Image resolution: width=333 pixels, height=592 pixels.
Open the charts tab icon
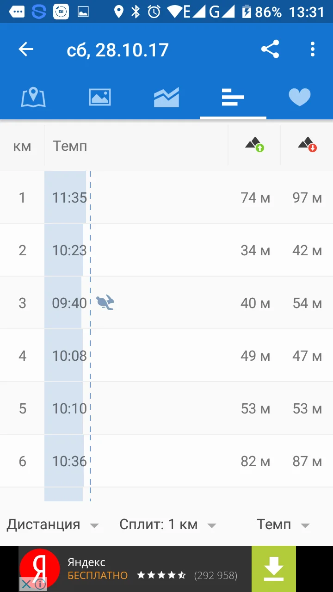coord(166,98)
